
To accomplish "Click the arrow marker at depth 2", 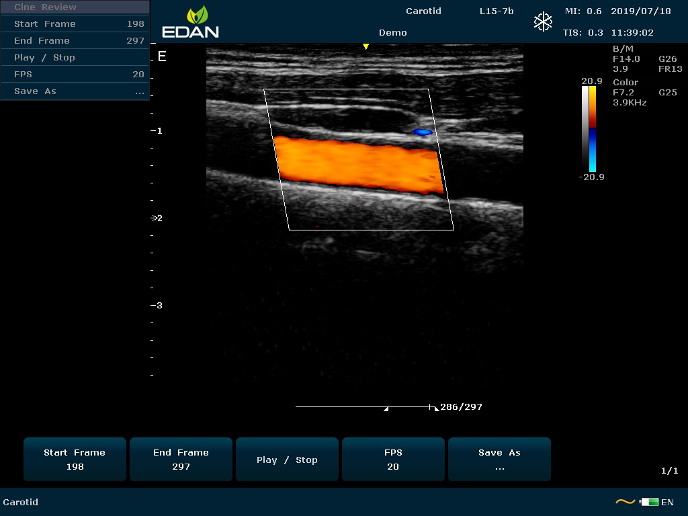I will pyautogui.click(x=155, y=218).
